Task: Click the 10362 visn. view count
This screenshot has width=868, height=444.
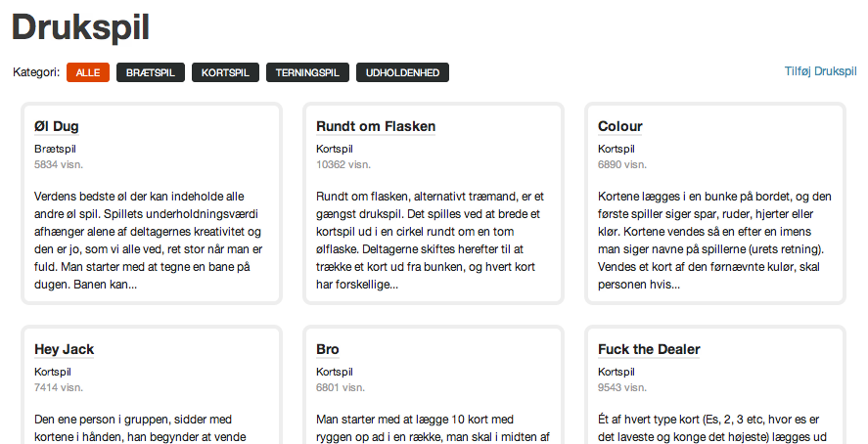Action: [343, 164]
